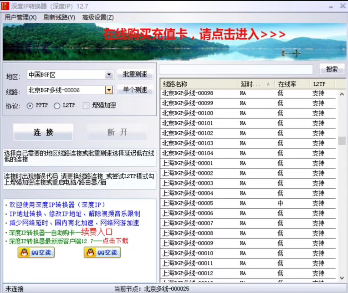Click the NA latency cell of 上海BGP多线-00001
This screenshot has height=293, width=348.
pos(243,163)
